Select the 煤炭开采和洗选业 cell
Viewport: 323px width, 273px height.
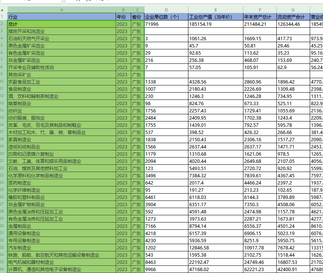tap(61, 32)
